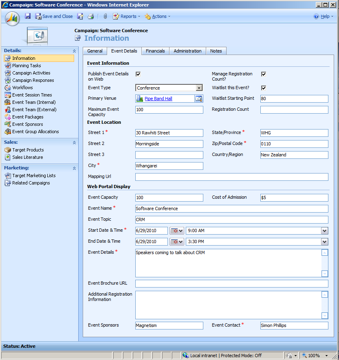
Task: Click the Print icon in toolbar
Action: [x=90, y=16]
